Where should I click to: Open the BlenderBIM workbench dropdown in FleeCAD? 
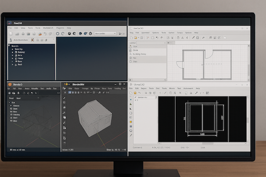[106, 34]
